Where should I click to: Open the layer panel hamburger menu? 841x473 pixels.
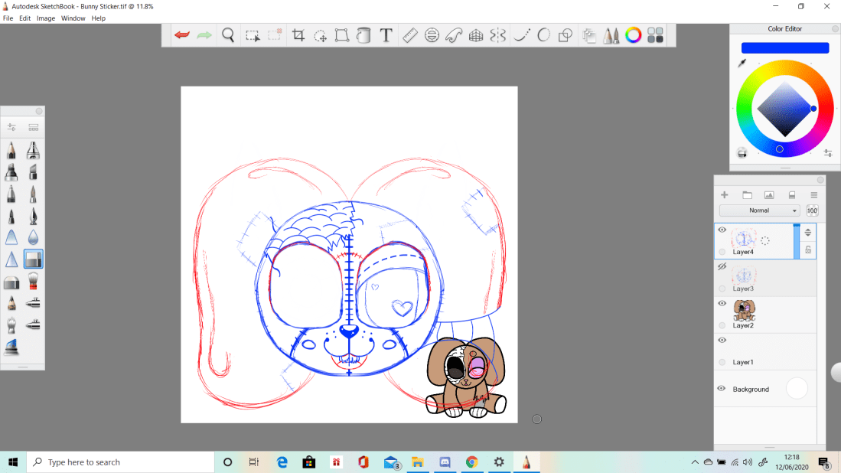pyautogui.click(x=814, y=195)
